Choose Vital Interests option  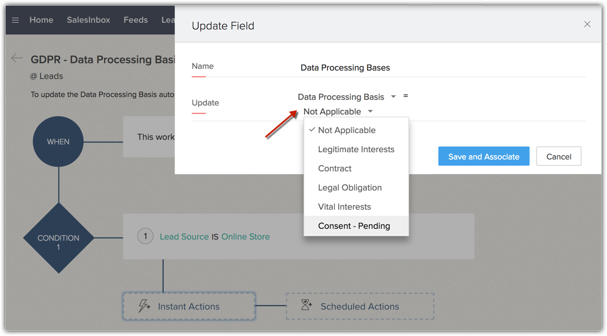(344, 207)
